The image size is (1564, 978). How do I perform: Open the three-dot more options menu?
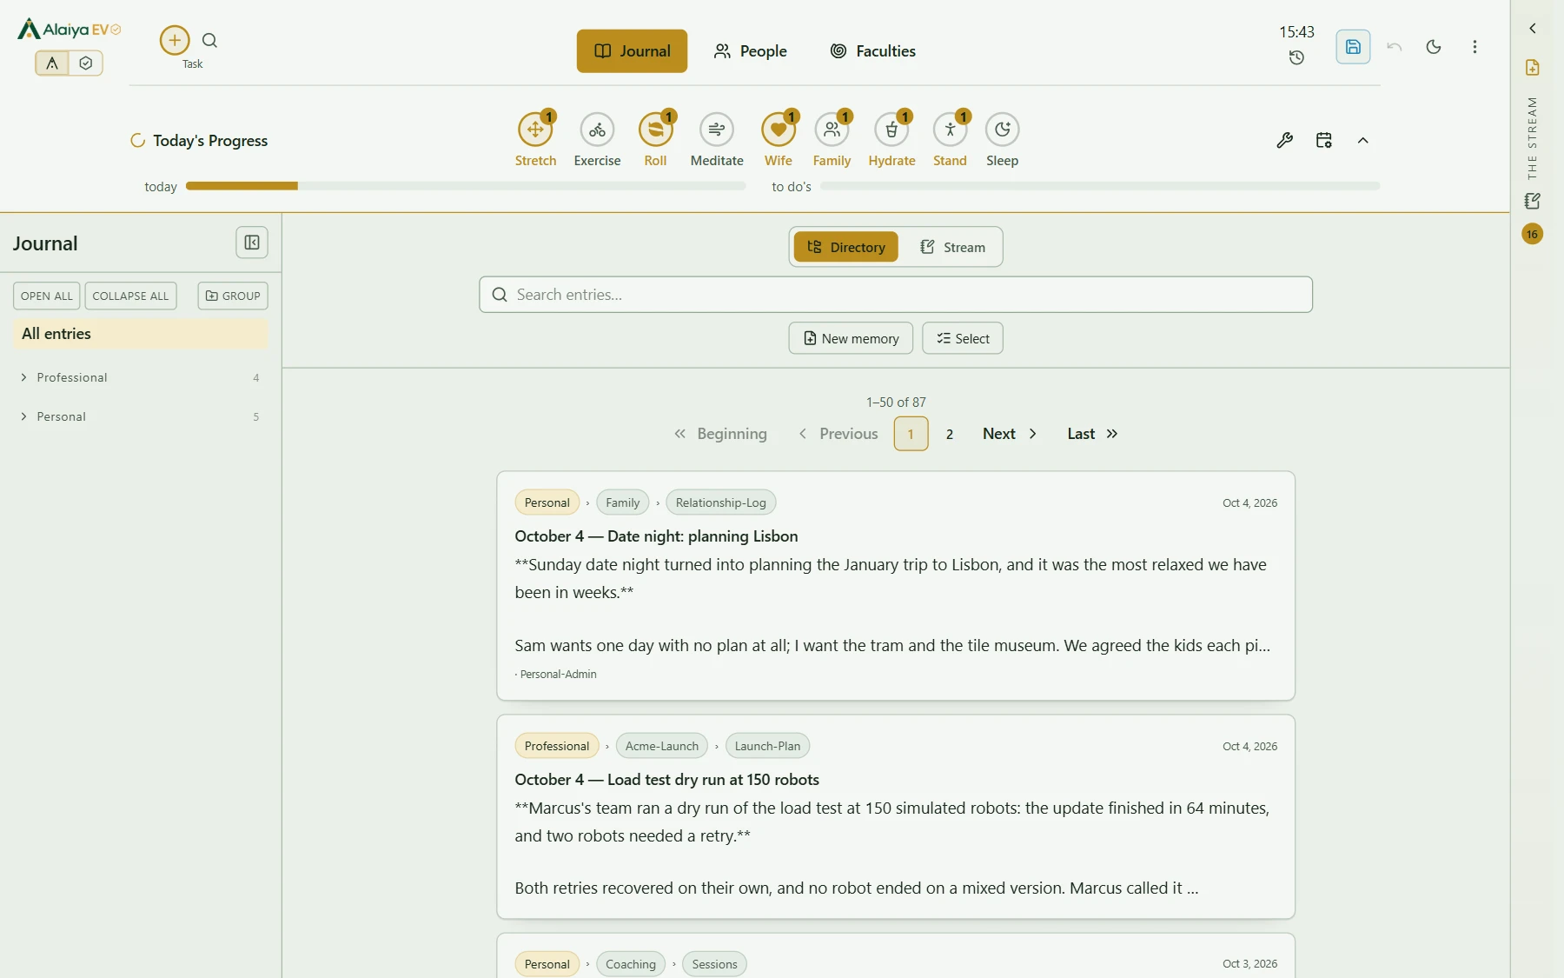click(1475, 47)
